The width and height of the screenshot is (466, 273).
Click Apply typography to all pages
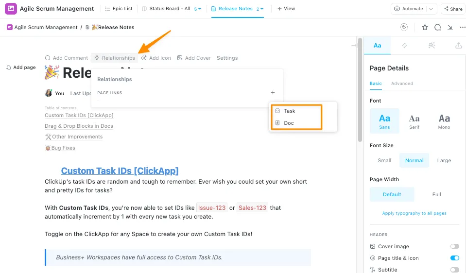tap(414, 213)
